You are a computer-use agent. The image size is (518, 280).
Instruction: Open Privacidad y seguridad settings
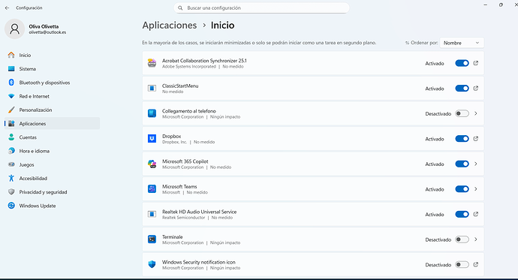point(53,192)
